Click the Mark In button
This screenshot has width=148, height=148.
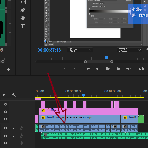pos(65,69)
